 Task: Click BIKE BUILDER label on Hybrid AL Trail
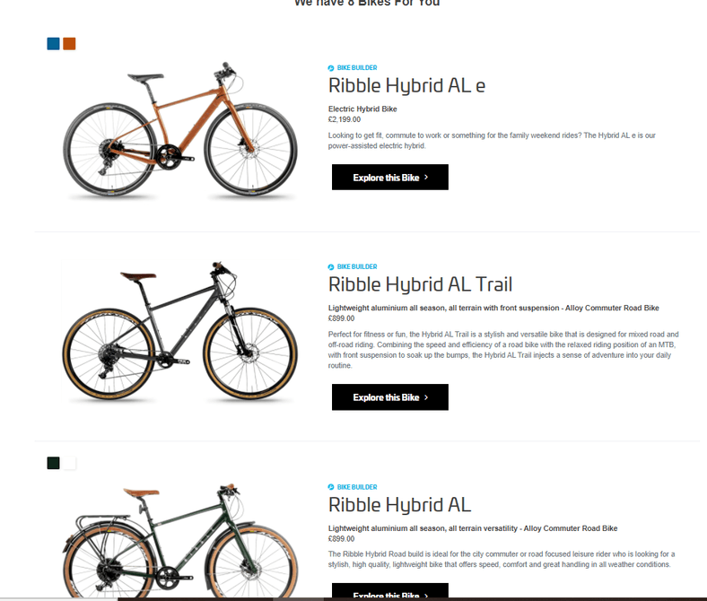click(x=357, y=266)
